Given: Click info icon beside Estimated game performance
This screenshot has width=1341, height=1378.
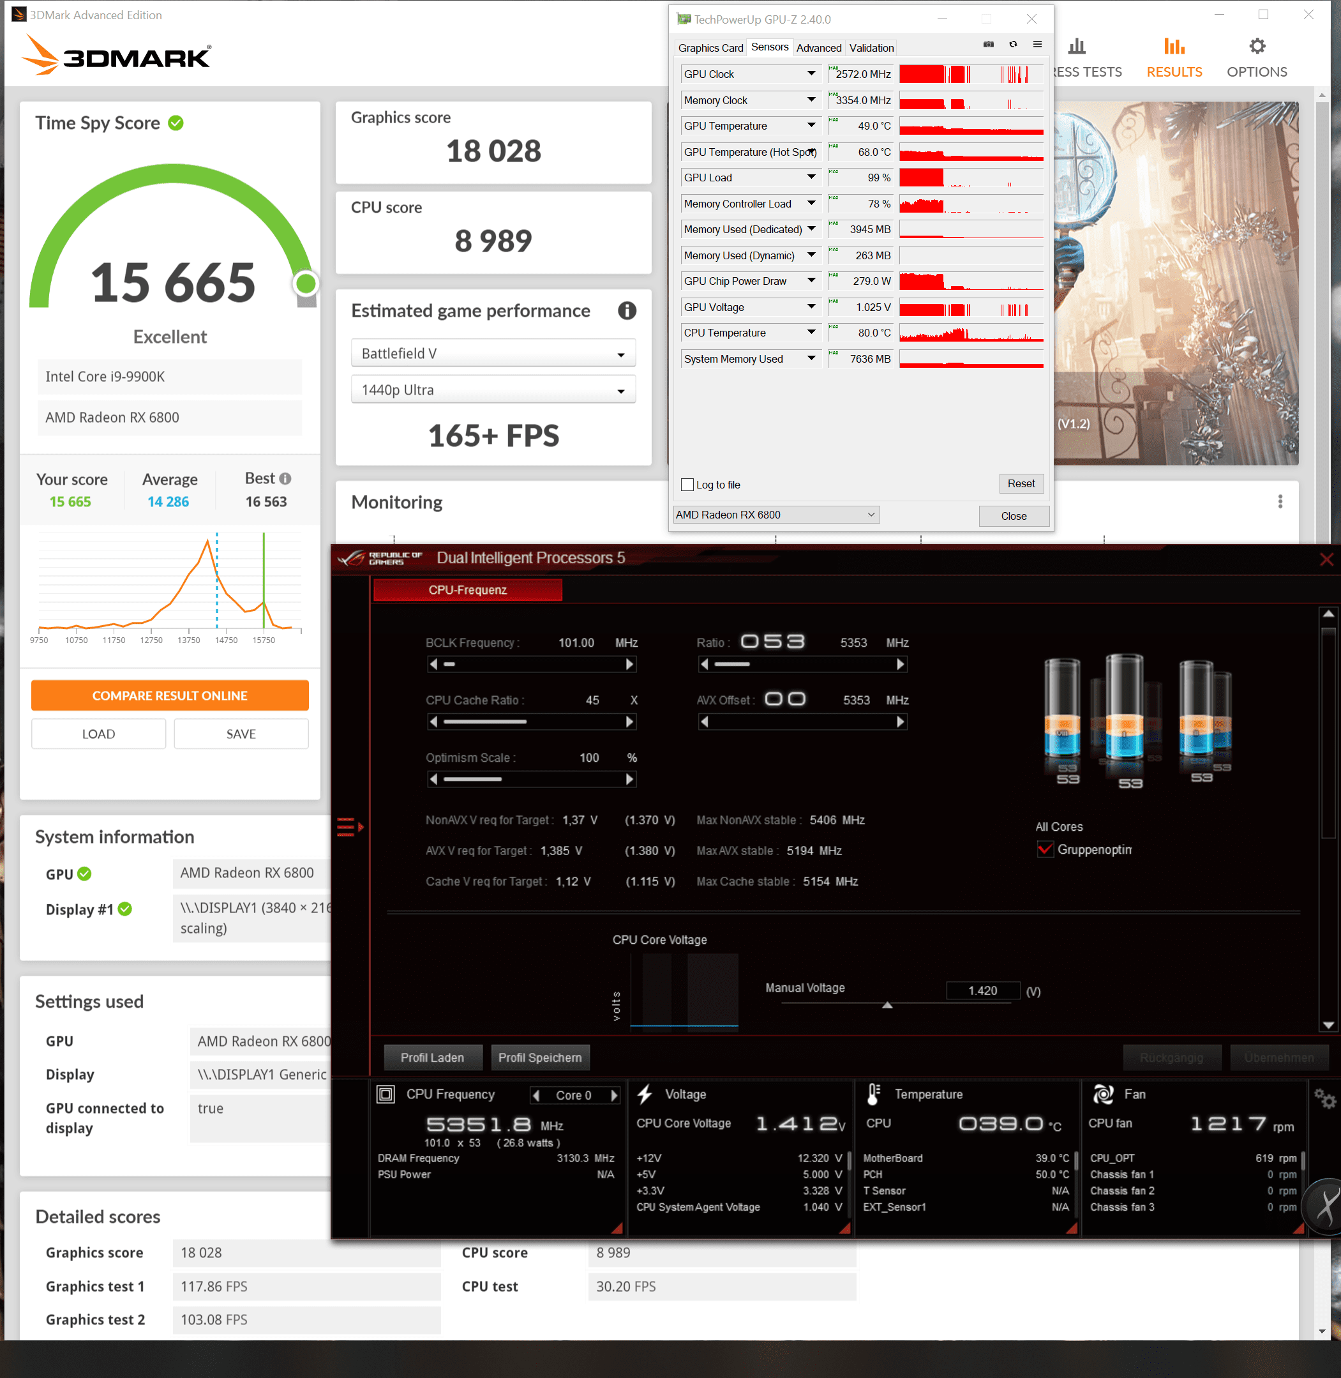Looking at the screenshot, I should click(x=627, y=311).
